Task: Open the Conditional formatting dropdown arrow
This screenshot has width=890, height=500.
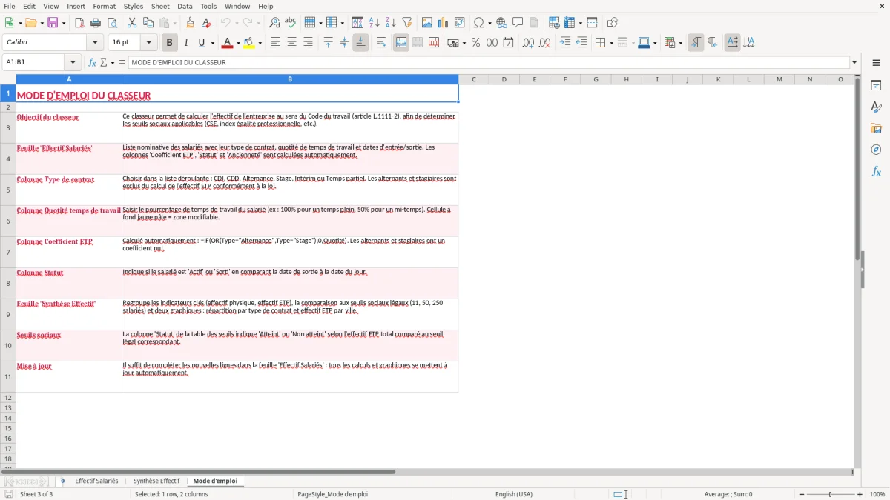Action: [x=680, y=43]
